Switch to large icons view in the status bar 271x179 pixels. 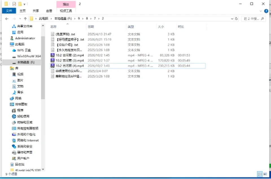click(x=265, y=174)
